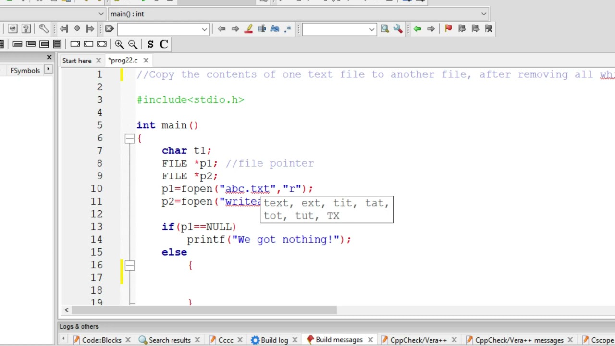Click the icon left of help icon

click(x=13, y=29)
